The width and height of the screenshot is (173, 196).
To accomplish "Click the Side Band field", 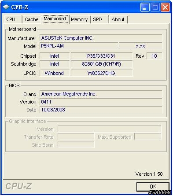I will coord(76,144).
